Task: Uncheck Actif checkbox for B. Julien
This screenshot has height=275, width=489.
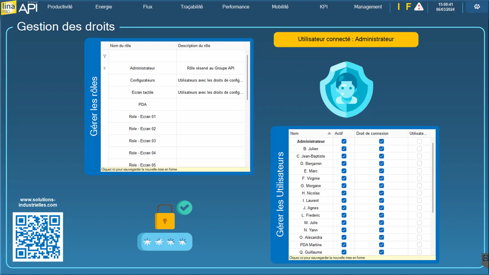Action: tap(344, 149)
